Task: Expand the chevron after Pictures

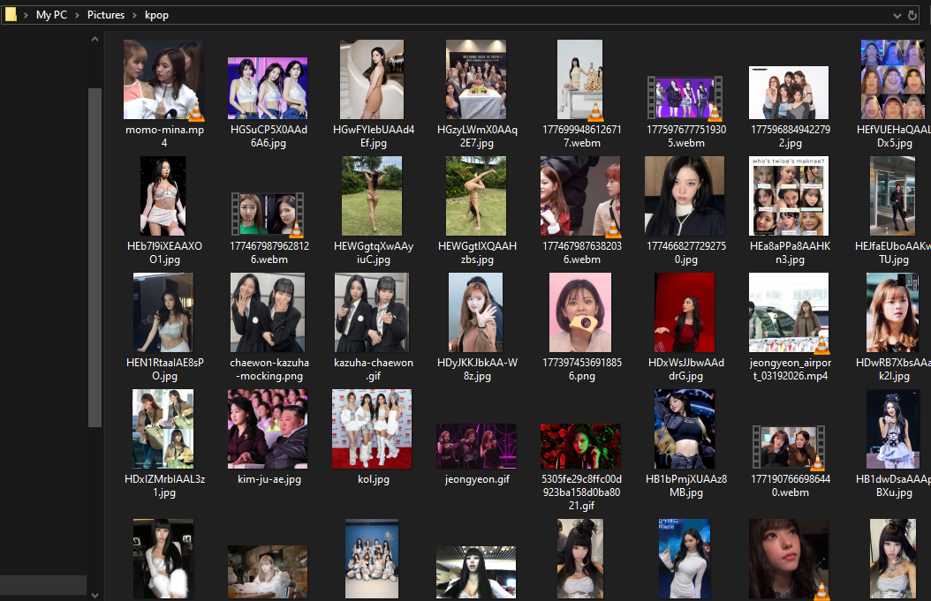Action: pyautogui.click(x=135, y=15)
